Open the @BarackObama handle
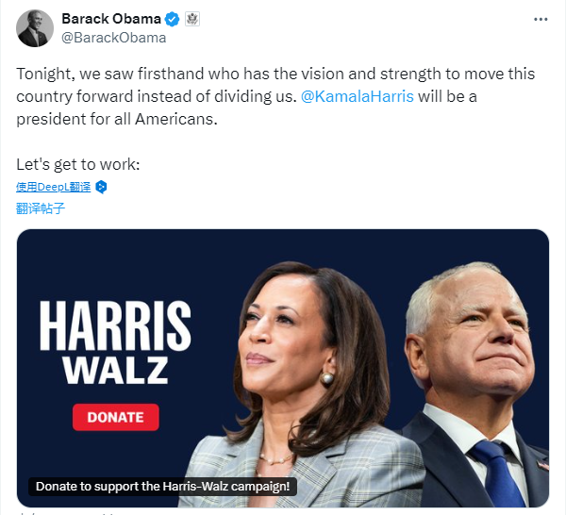The image size is (566, 515). click(x=114, y=38)
